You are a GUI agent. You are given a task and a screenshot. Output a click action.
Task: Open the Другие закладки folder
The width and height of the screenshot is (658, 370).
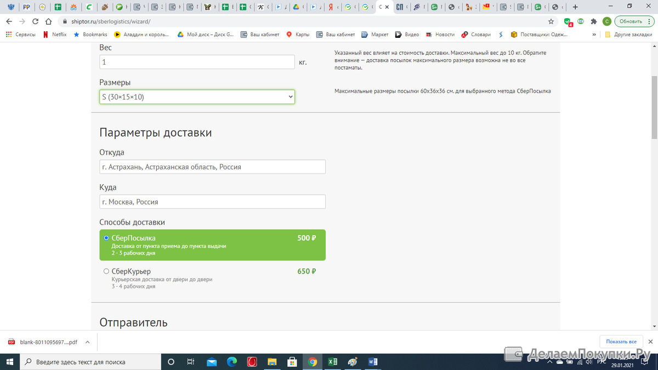[628, 34]
